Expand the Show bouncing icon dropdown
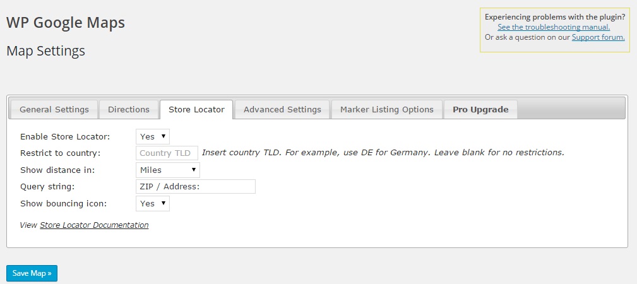The image size is (637, 284). (x=153, y=203)
